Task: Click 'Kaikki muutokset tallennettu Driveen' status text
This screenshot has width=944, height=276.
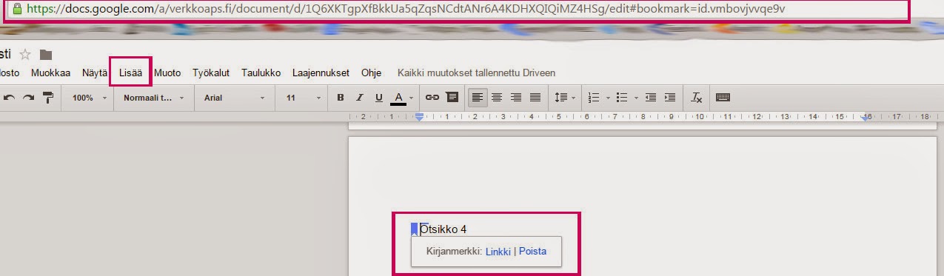Action: point(476,73)
